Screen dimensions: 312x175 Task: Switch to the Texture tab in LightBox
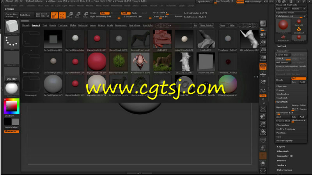tap(63, 25)
